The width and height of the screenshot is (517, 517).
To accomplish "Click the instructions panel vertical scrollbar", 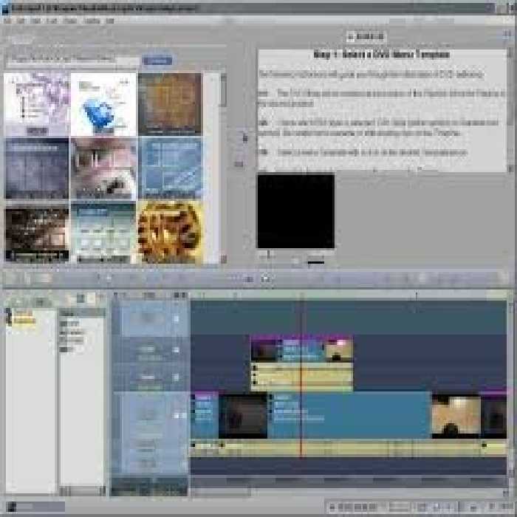I will coord(510,111).
